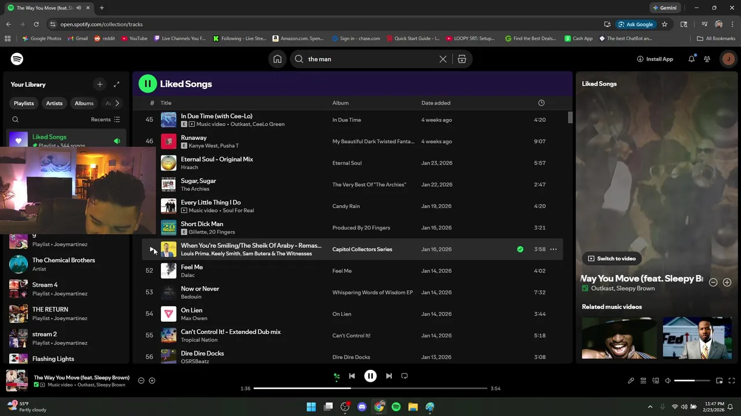Open the miniplayer icon
The image size is (741, 416).
(x=720, y=381)
